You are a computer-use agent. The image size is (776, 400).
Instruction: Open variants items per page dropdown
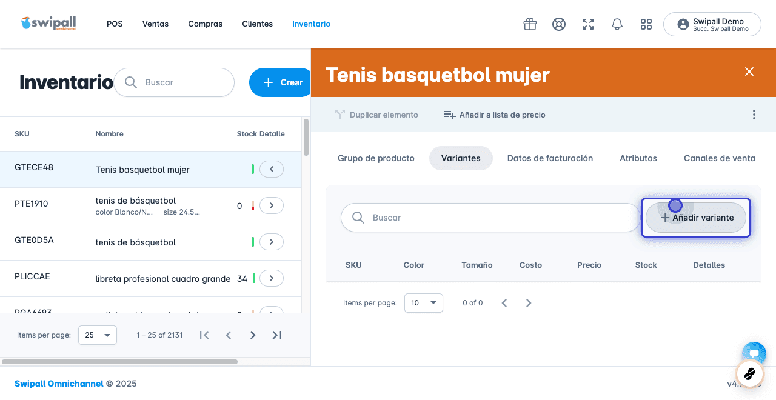[424, 302]
